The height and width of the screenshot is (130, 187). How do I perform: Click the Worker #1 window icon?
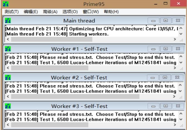click(8, 49)
